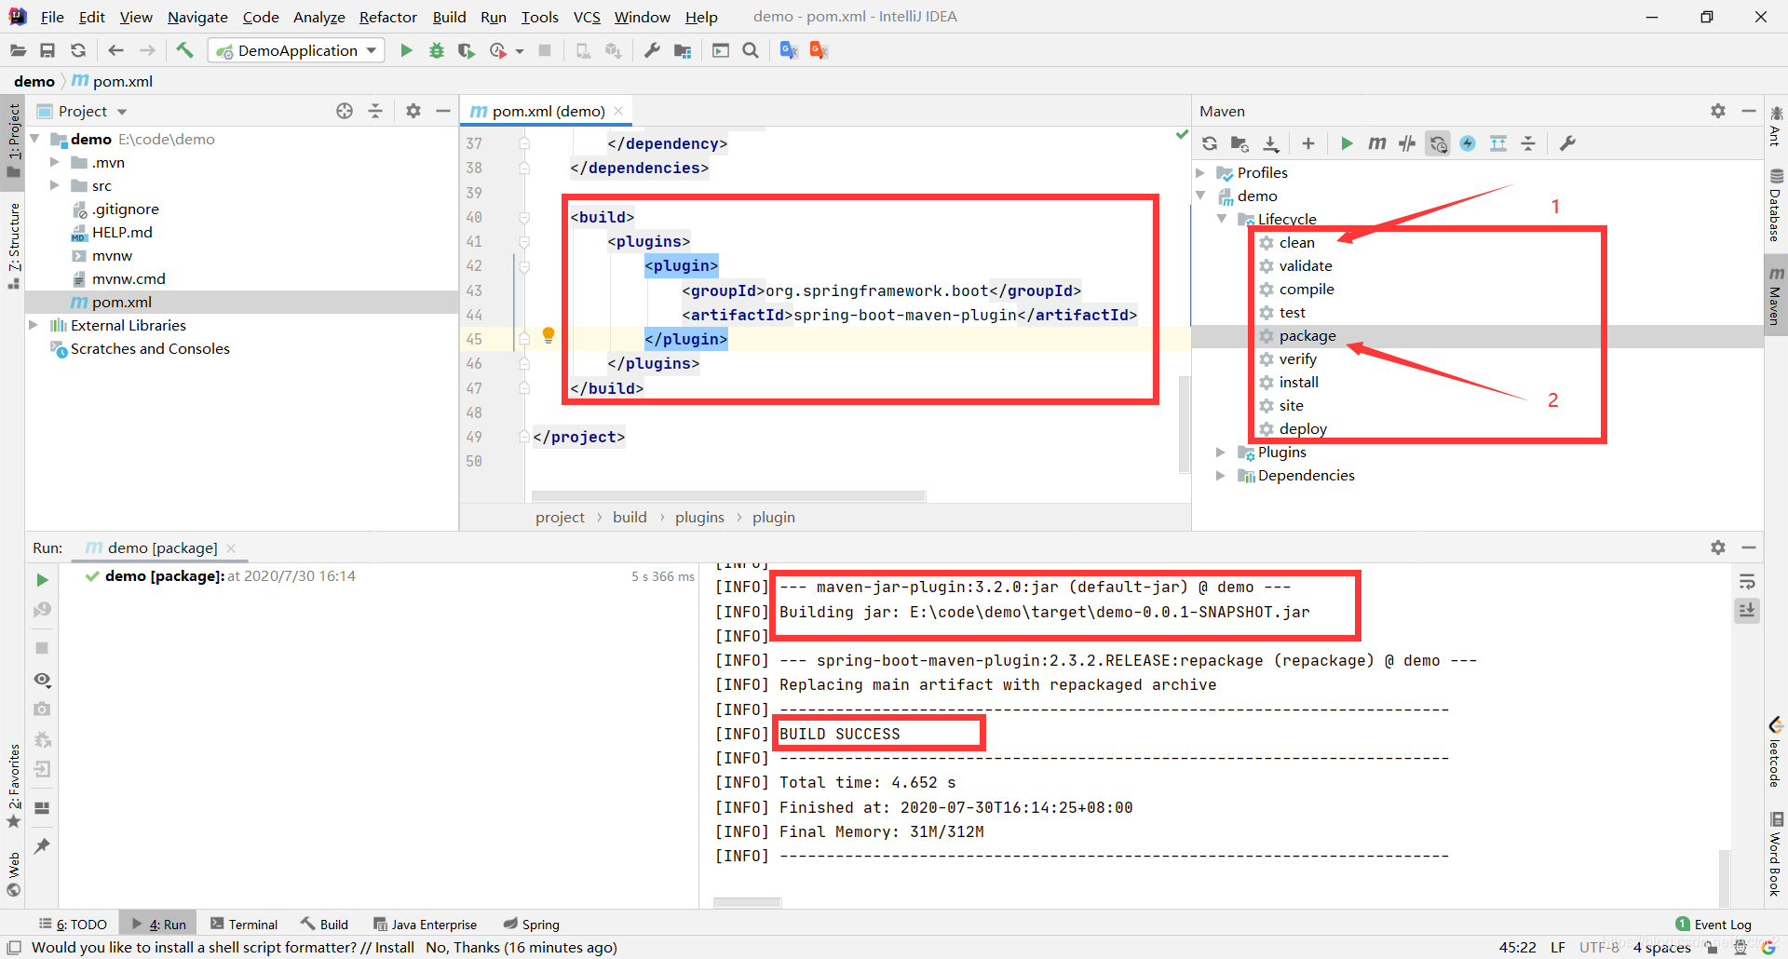Click UTF-8 encoding in status bar

tap(1598, 947)
